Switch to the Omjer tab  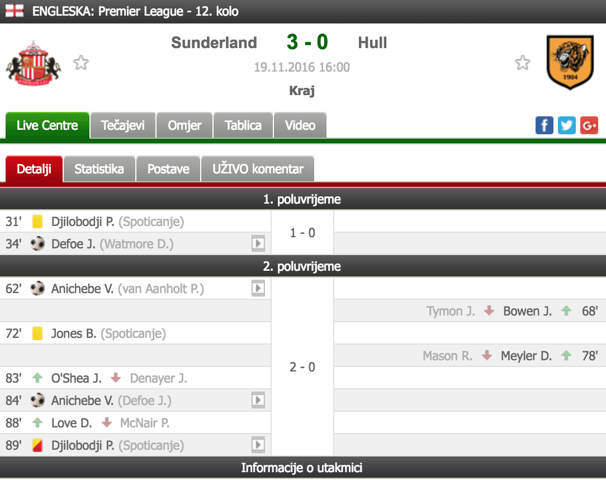(184, 125)
